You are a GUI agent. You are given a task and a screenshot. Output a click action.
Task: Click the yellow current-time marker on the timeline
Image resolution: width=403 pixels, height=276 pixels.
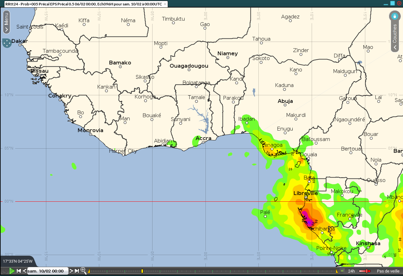point(142,271)
